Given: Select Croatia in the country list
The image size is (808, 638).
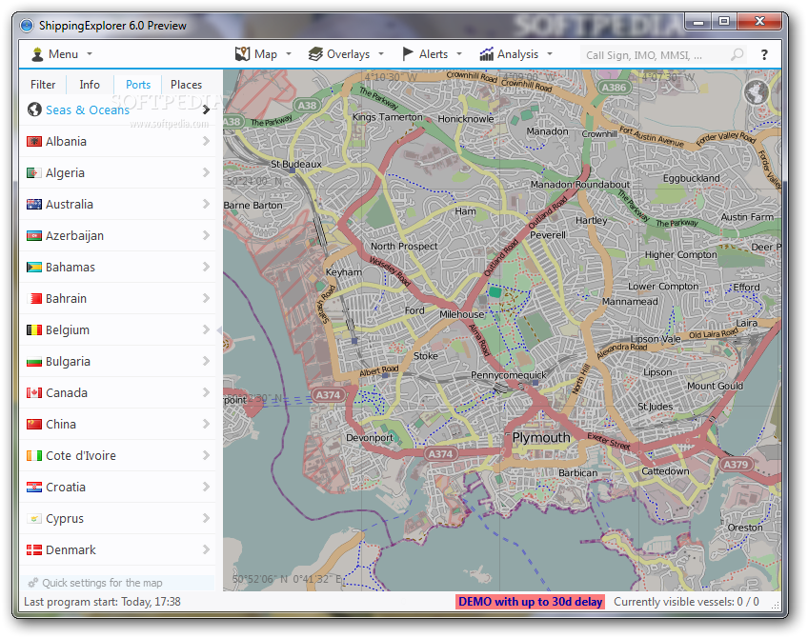Looking at the screenshot, I should (117, 488).
